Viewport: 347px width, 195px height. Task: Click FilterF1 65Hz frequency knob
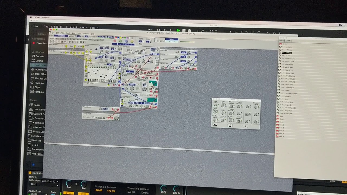point(132,88)
